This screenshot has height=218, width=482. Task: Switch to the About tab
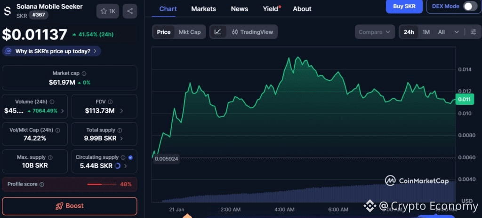click(302, 9)
